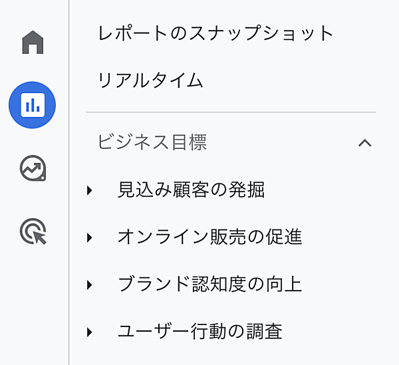This screenshot has height=365, width=399.
Task: Open レポートのスナップショット
Action: tap(215, 33)
